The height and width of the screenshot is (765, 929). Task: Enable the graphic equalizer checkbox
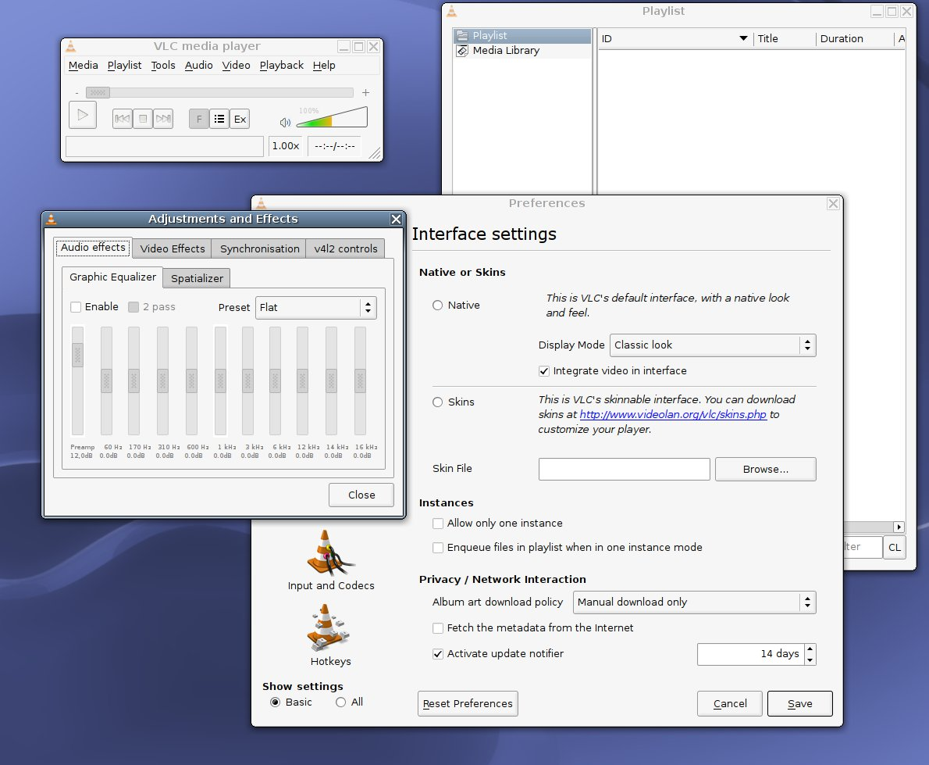[77, 307]
